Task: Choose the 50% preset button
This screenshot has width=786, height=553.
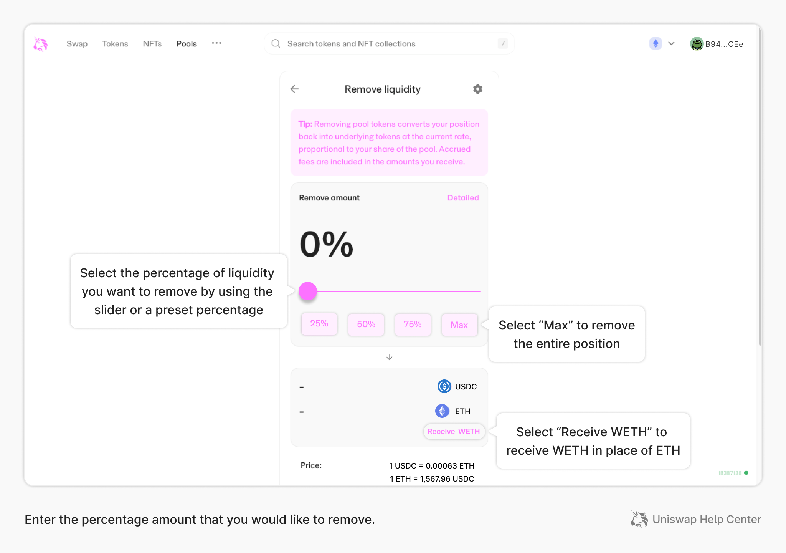Action: [x=366, y=325]
